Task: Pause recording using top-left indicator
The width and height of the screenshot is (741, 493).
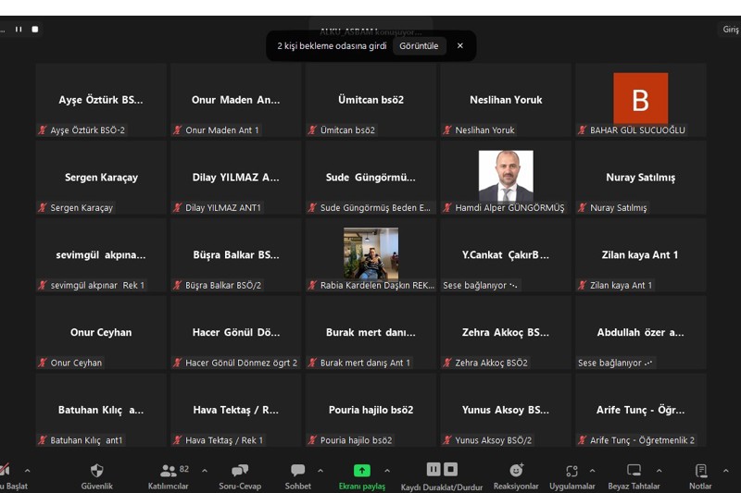Action: coord(19,30)
